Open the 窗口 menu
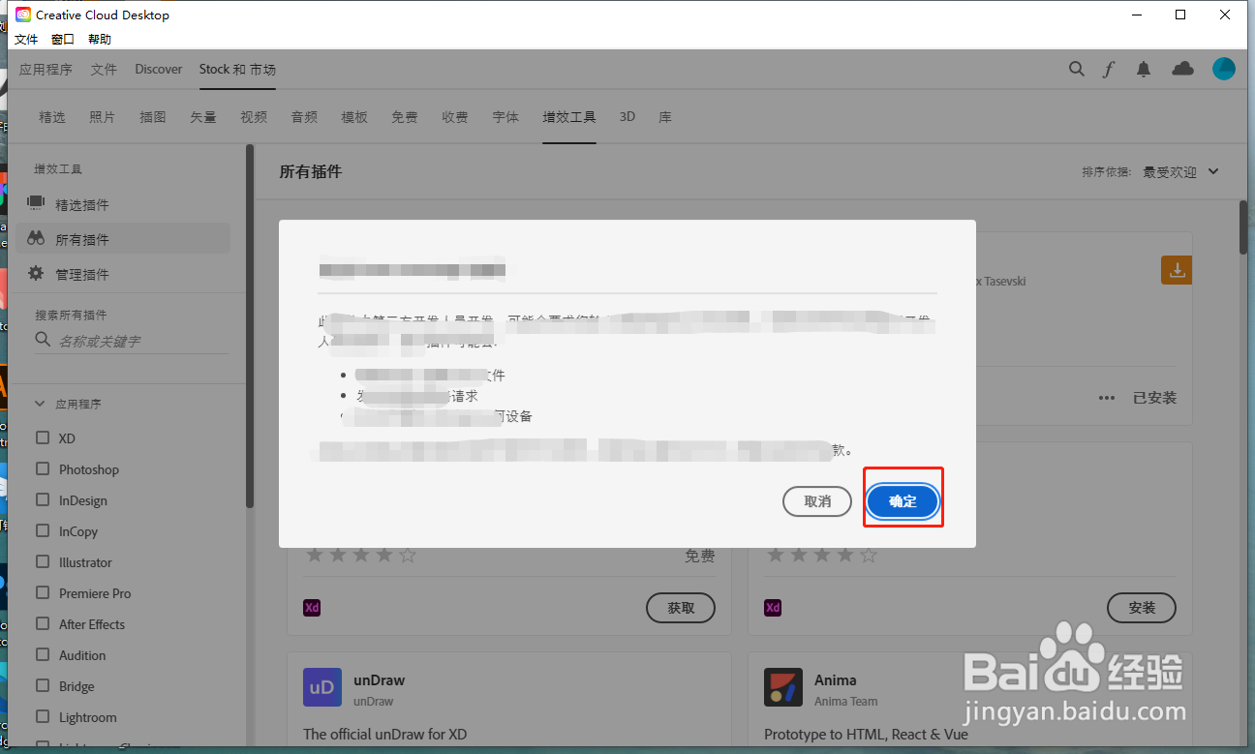 tap(63, 40)
